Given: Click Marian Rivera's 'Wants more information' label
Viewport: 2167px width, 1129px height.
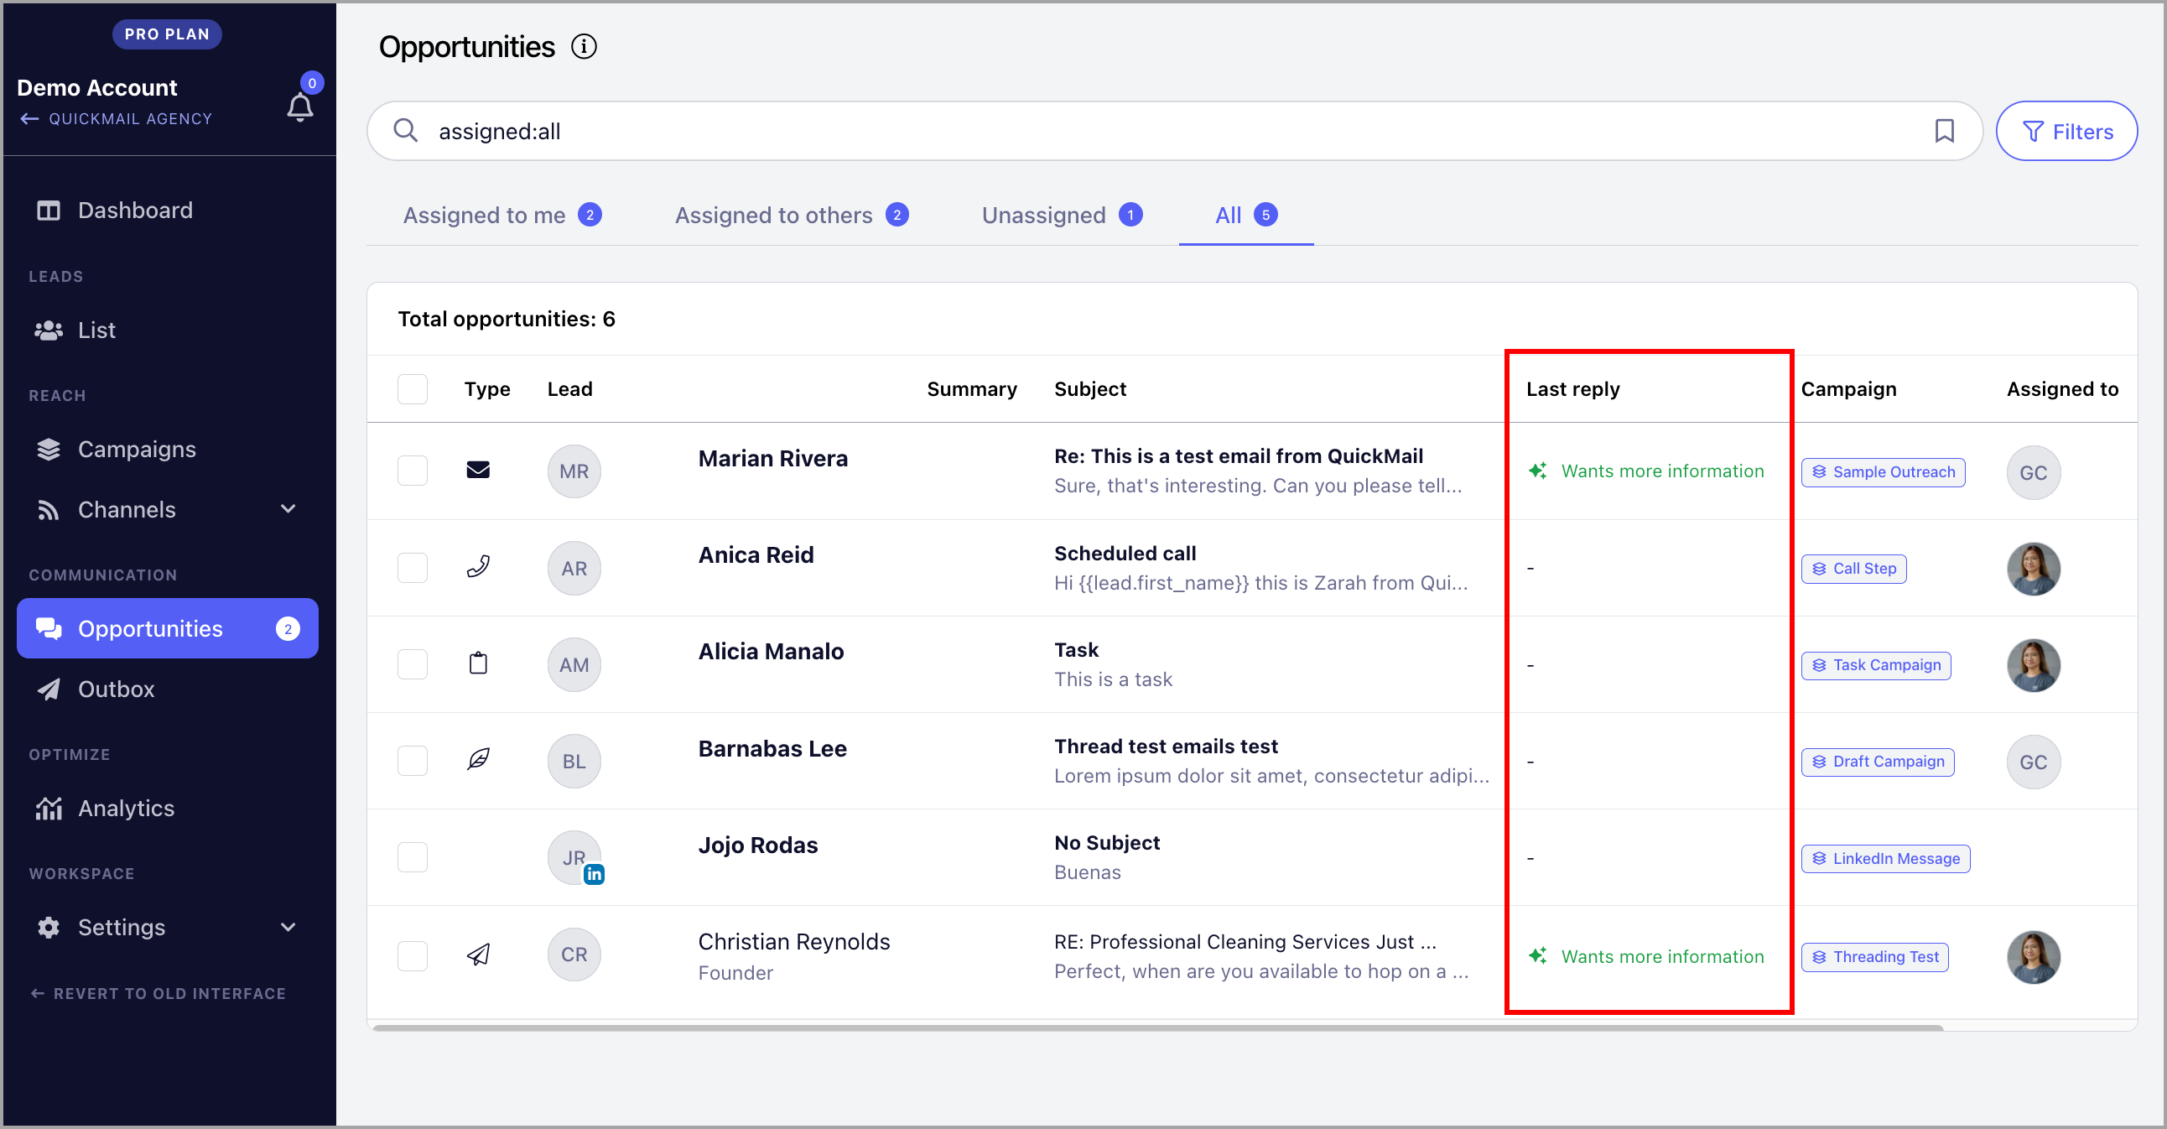Looking at the screenshot, I should coord(1662,471).
